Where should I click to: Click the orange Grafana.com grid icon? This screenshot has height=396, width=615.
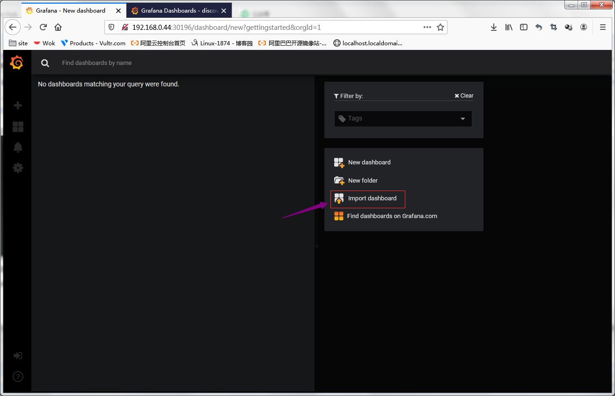tap(338, 216)
